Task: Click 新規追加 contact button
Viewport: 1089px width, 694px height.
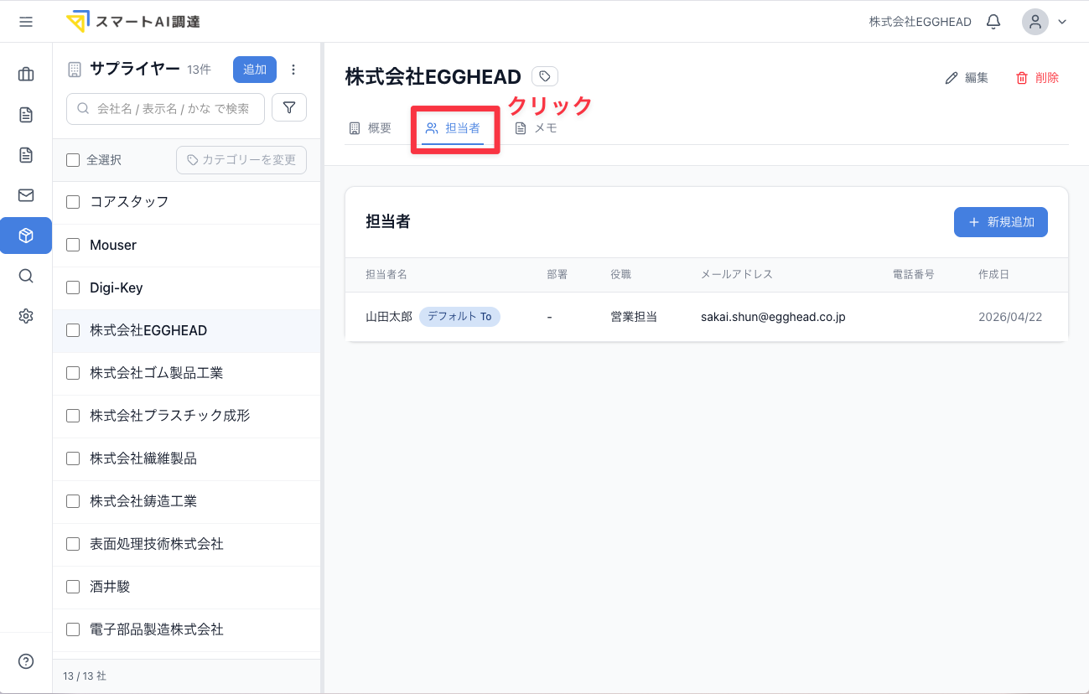Action: tap(1001, 222)
